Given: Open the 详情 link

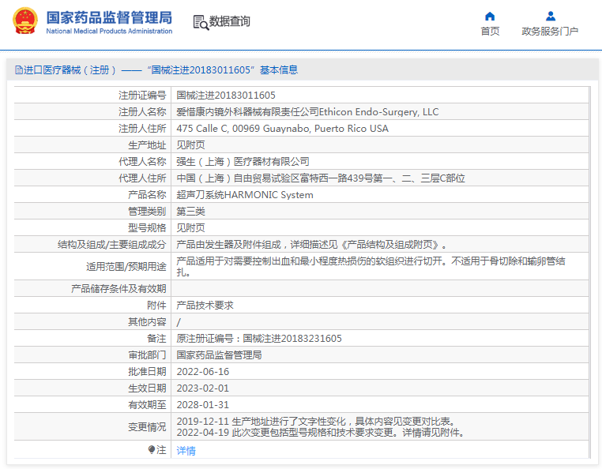Looking at the screenshot, I should 186,450.
